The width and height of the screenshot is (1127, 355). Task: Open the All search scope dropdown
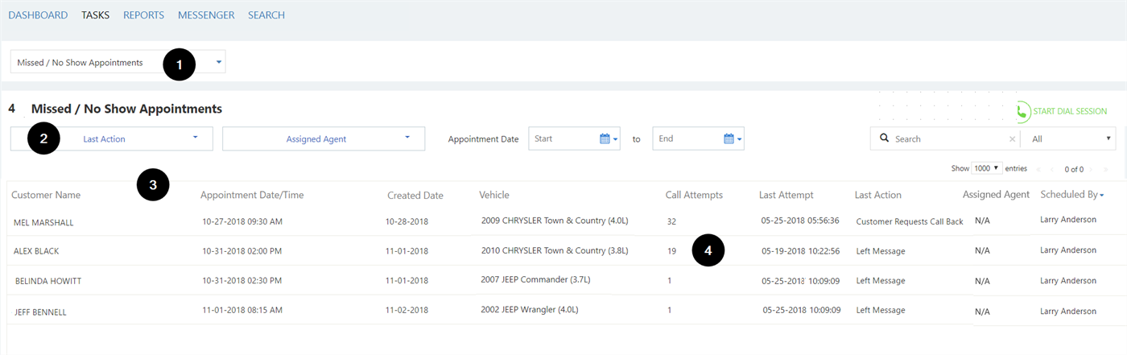click(1067, 138)
